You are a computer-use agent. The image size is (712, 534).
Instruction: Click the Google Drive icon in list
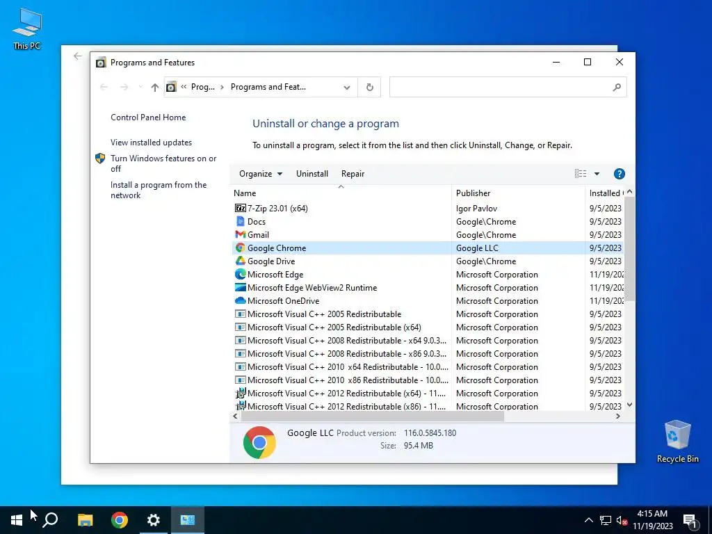pos(240,261)
